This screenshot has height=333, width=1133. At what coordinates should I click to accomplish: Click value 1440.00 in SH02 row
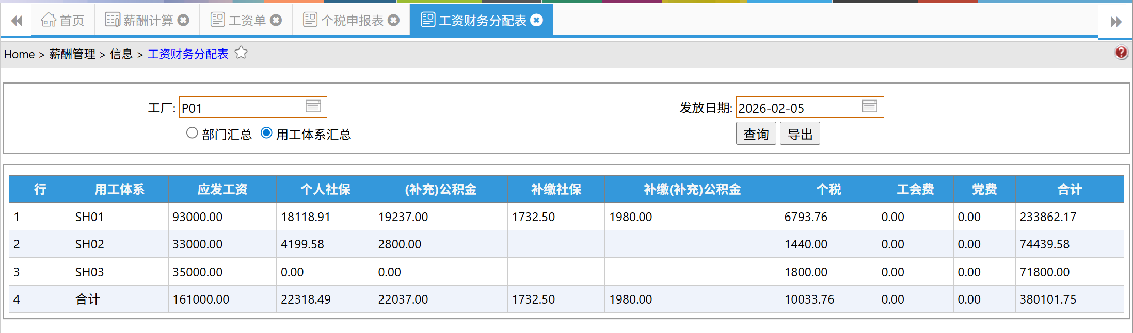tap(806, 244)
